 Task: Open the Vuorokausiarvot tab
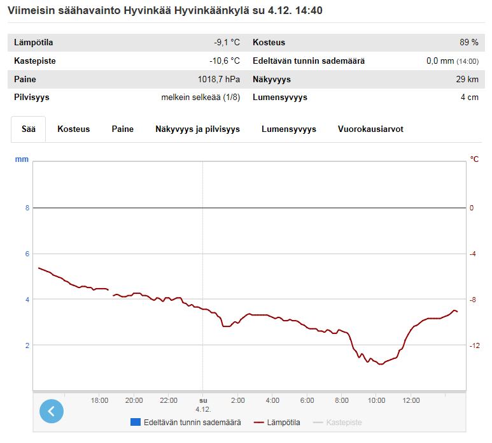click(370, 129)
